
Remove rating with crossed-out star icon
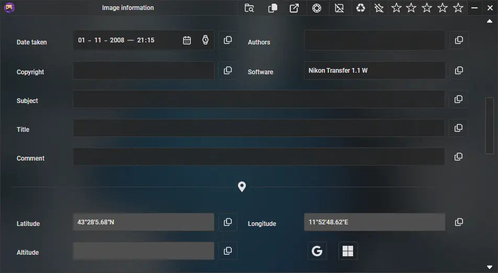pyautogui.click(x=379, y=8)
